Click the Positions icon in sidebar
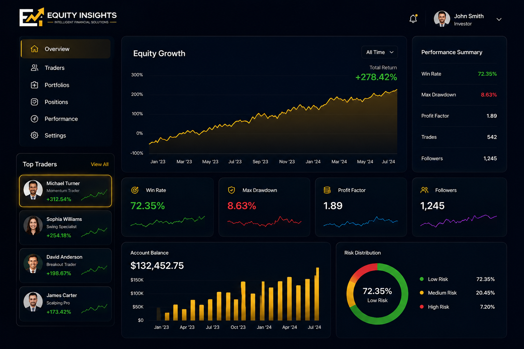Image resolution: width=524 pixels, height=349 pixels. [x=34, y=102]
